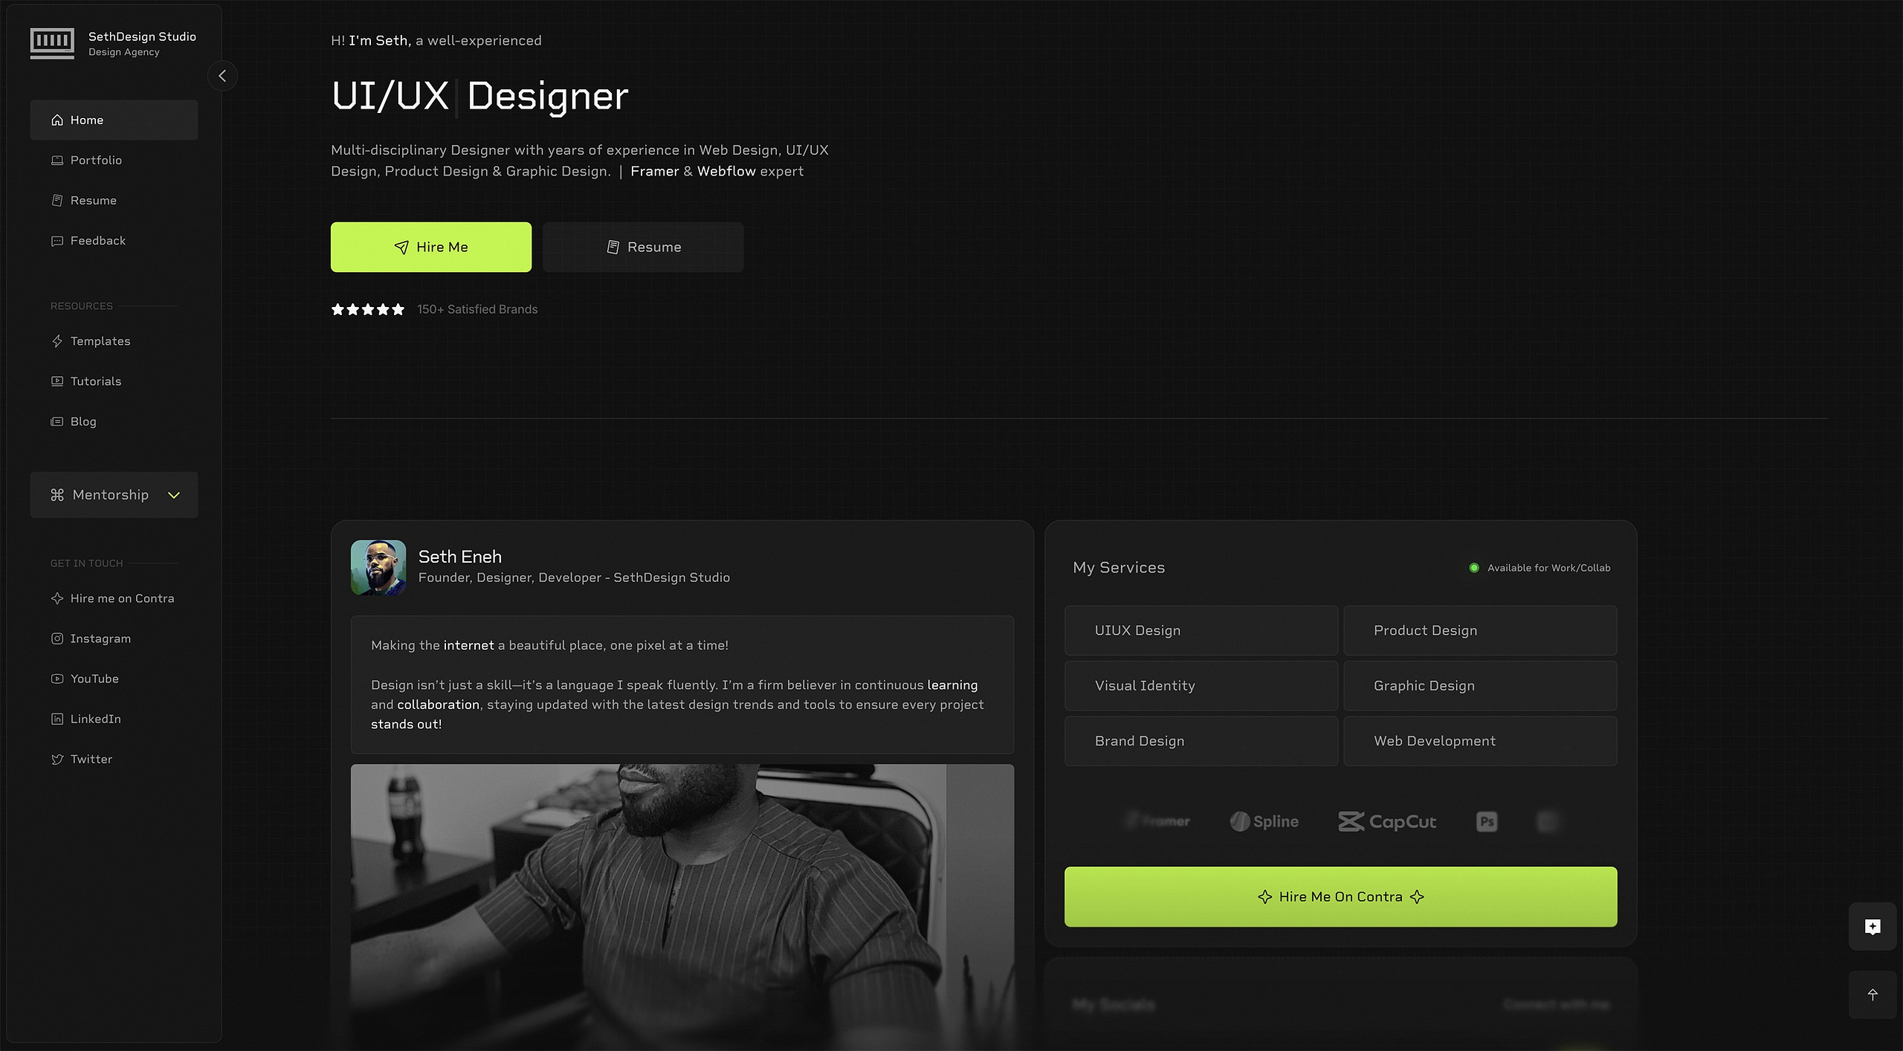Click the Blog newspaper icon
Screen dimensions: 1903x1051
(57, 421)
